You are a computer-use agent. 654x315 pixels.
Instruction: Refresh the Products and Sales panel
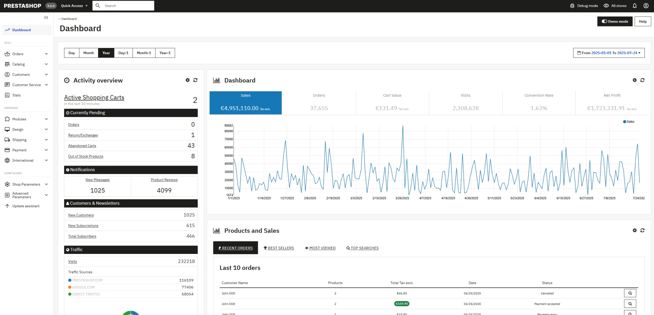[642, 230]
